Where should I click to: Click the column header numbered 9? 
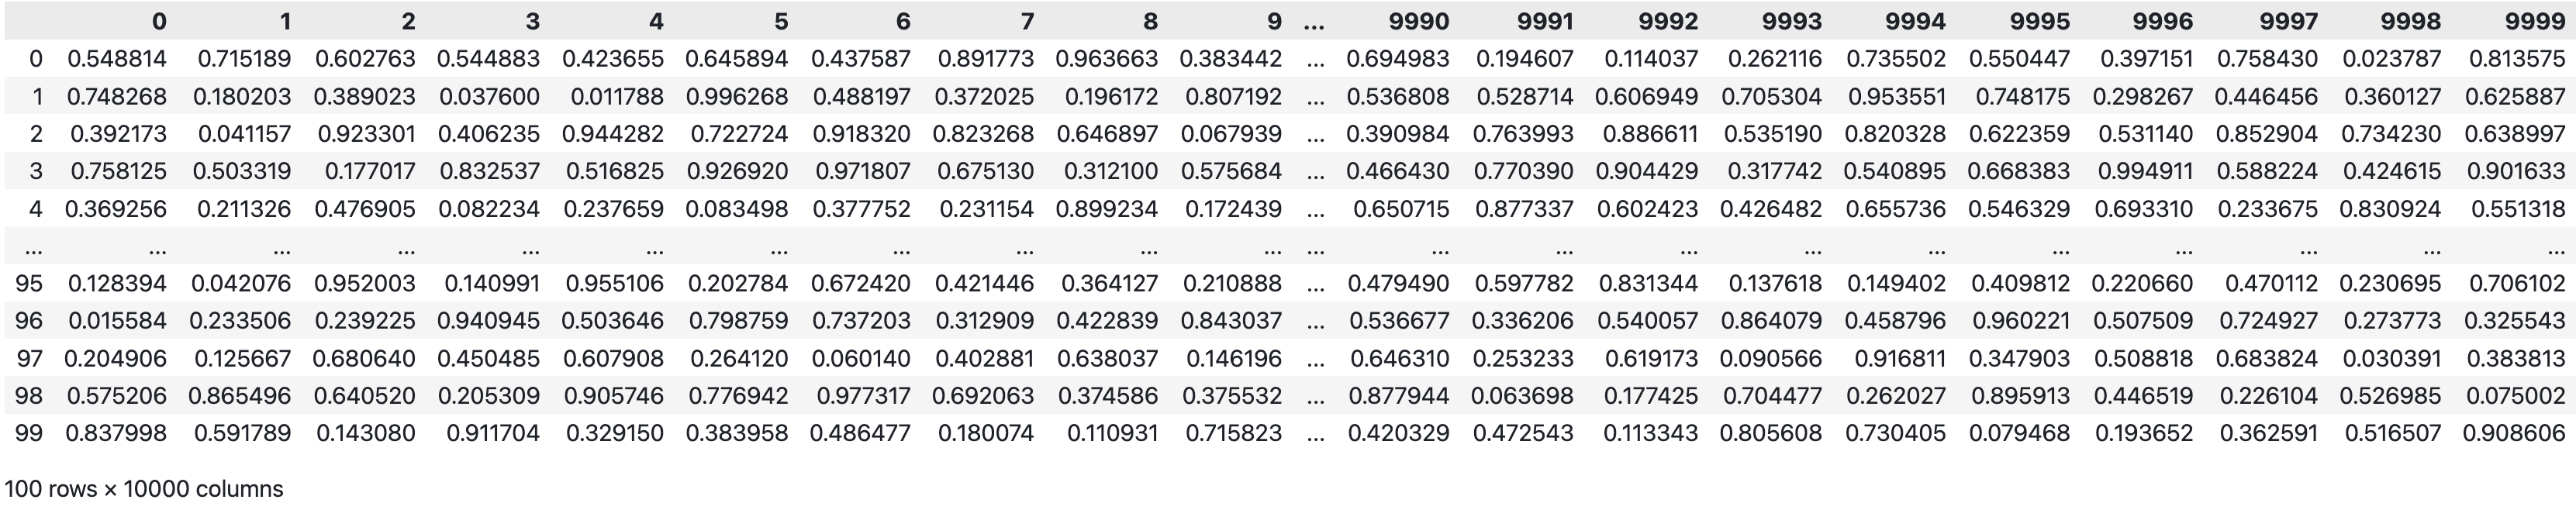click(x=1274, y=21)
